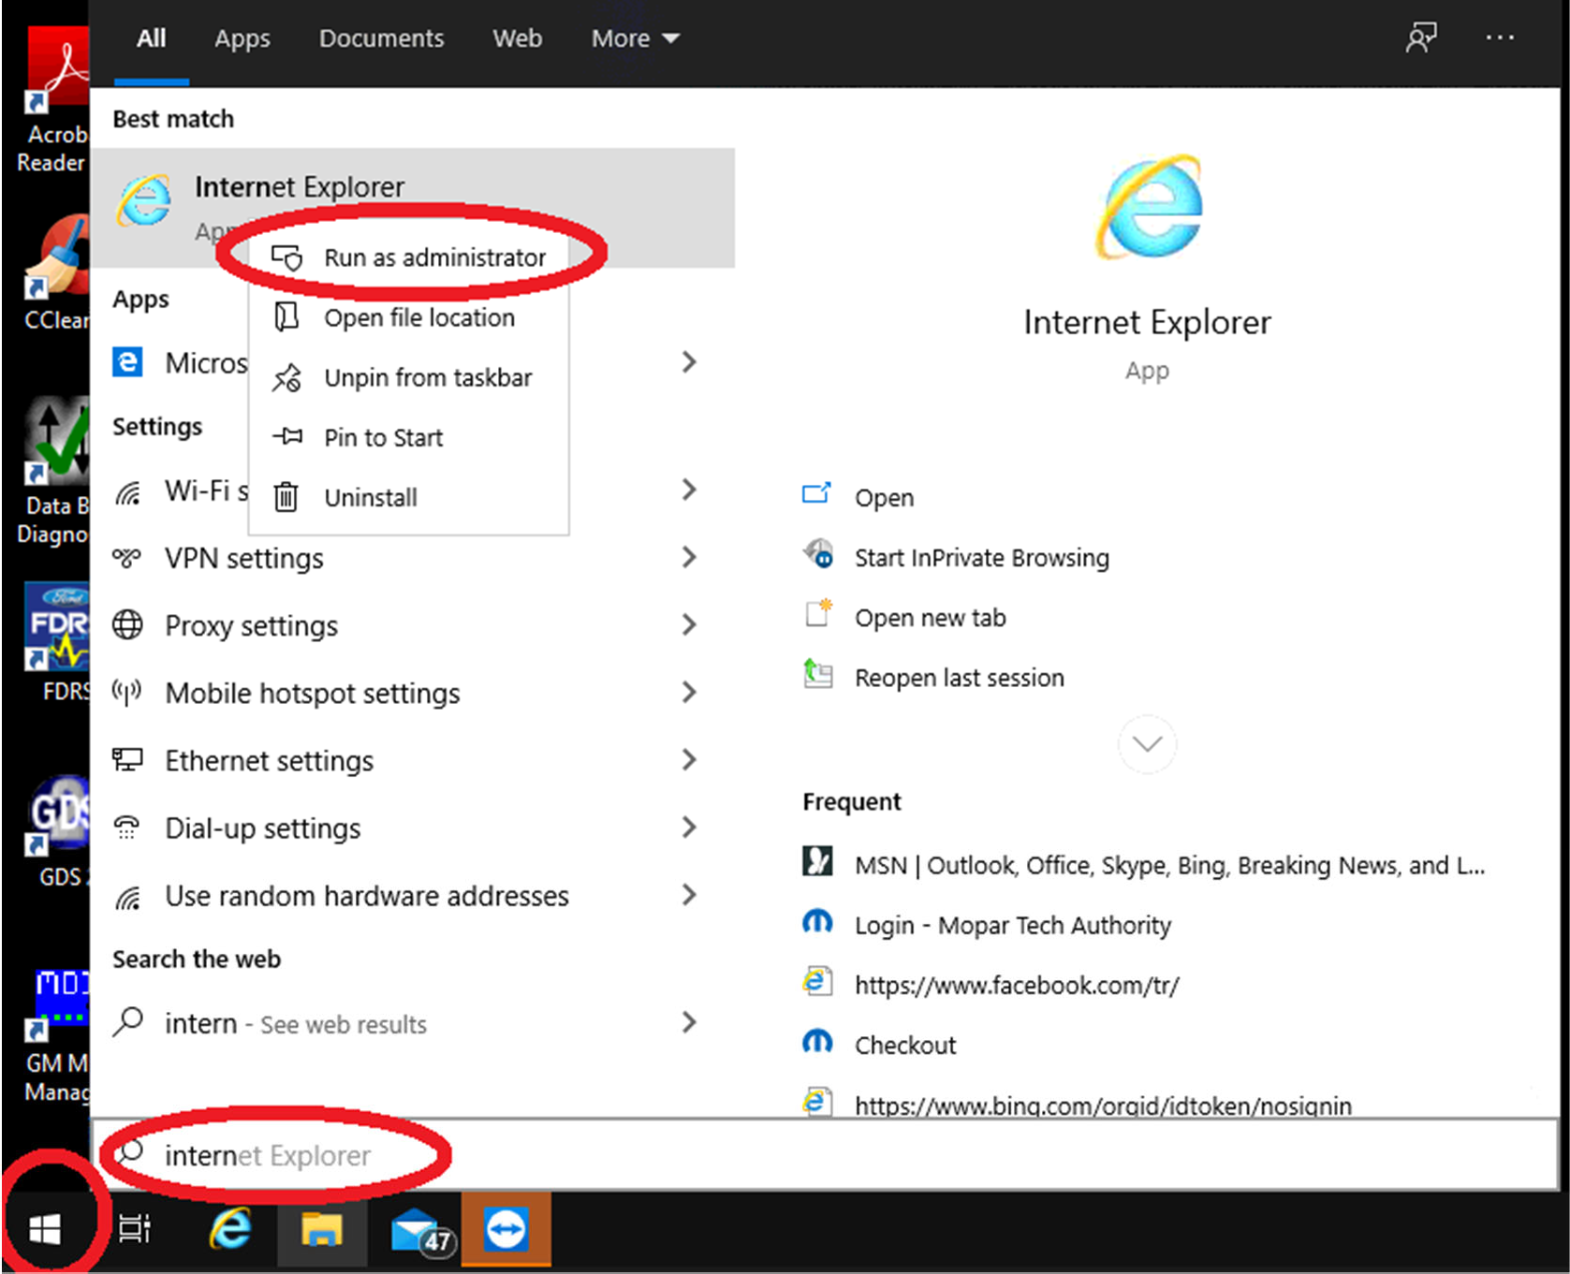This screenshot has height=1274, width=1570.
Task: Click the Ethernet settings icon
Action: 127,759
